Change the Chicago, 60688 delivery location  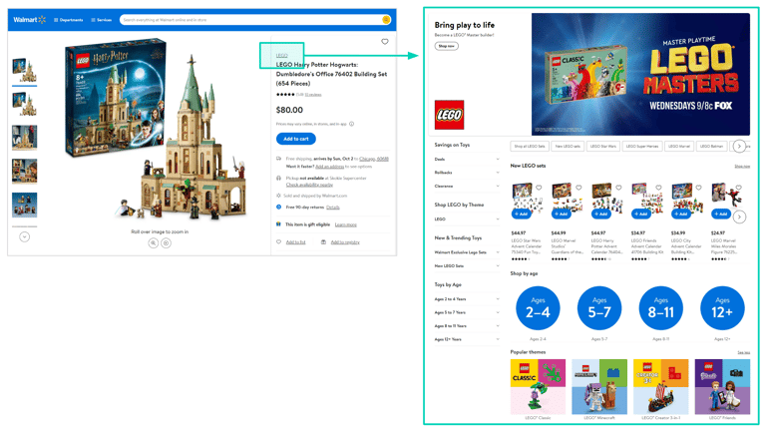coord(374,159)
